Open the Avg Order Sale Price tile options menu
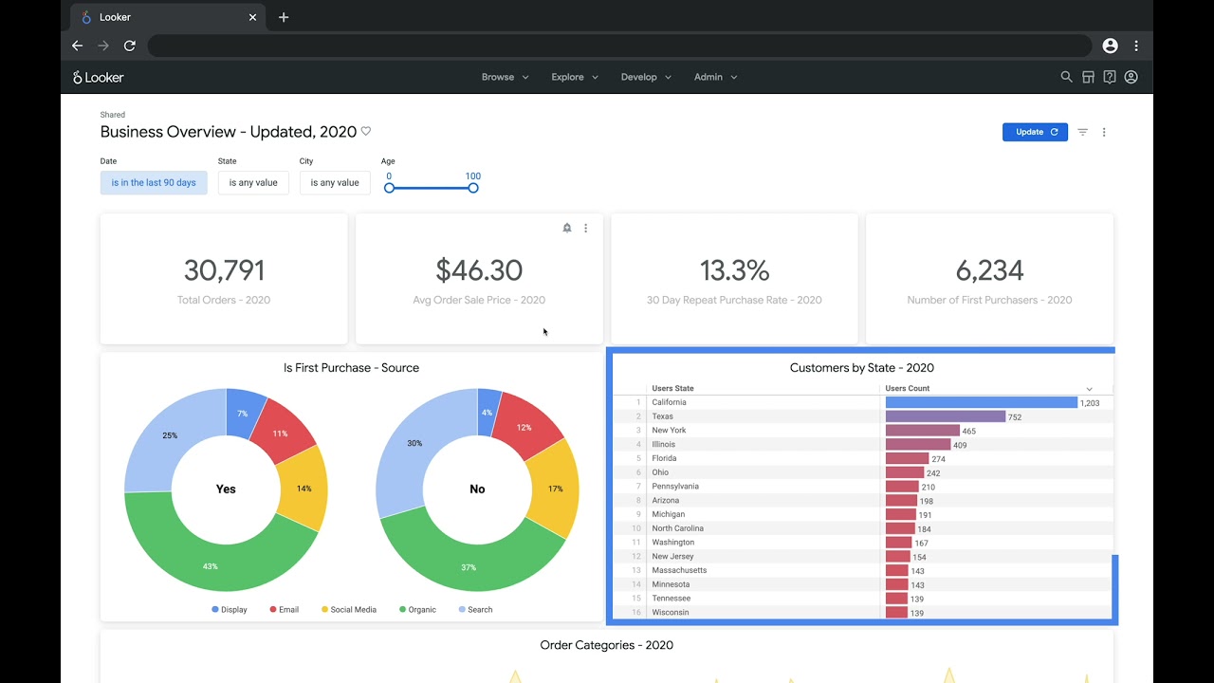Image resolution: width=1214 pixels, height=683 pixels. (x=585, y=228)
